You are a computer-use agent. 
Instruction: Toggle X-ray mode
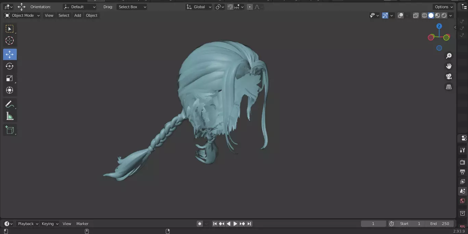coord(416,15)
